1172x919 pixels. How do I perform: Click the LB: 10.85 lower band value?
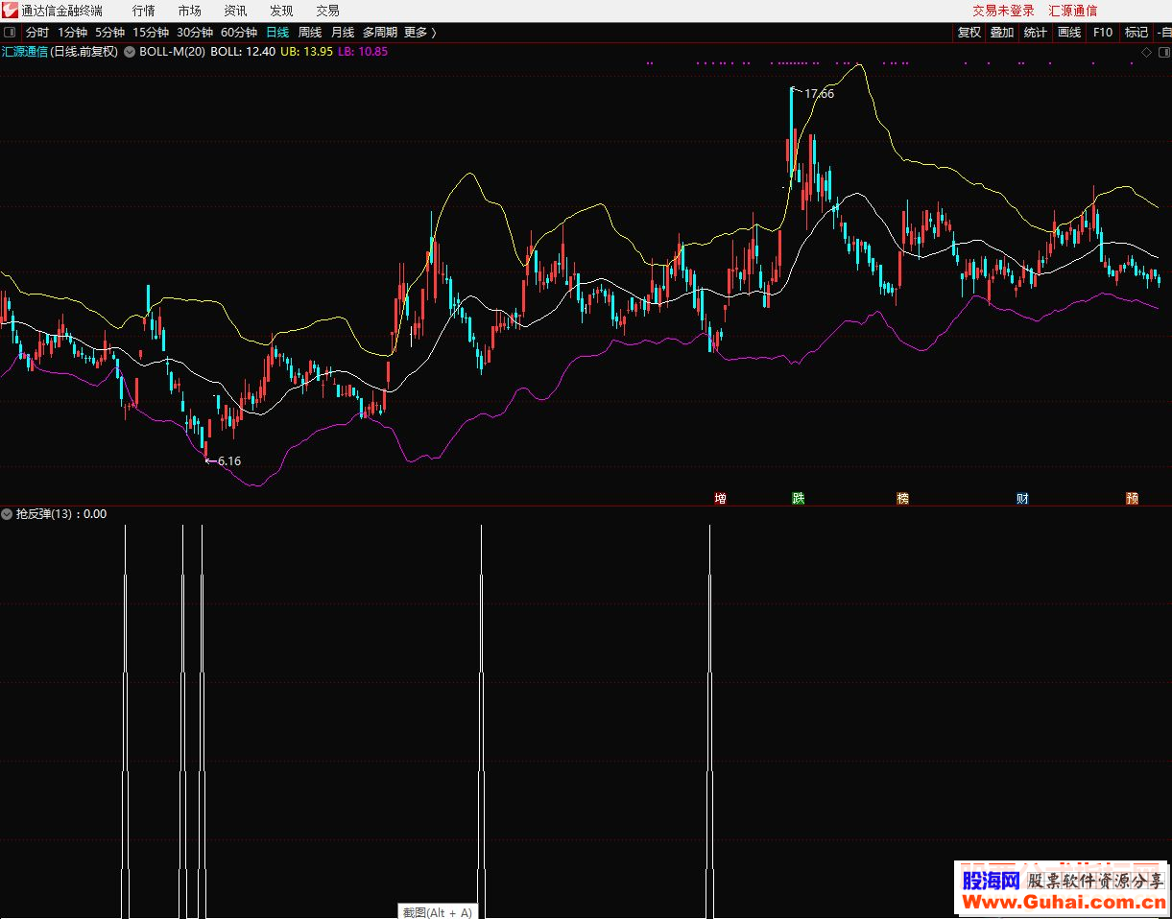click(x=363, y=52)
